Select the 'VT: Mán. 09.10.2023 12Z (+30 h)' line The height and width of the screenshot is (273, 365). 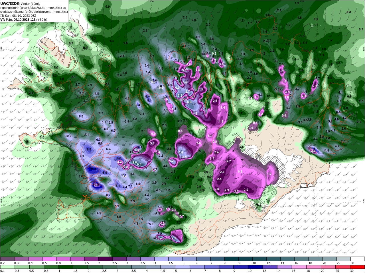tap(24, 20)
